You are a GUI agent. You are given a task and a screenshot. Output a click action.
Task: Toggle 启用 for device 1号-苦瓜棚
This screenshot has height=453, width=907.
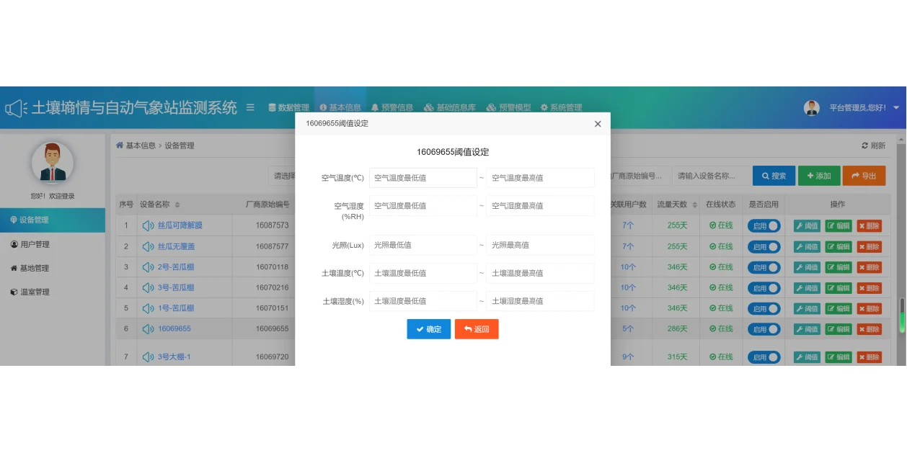click(764, 308)
